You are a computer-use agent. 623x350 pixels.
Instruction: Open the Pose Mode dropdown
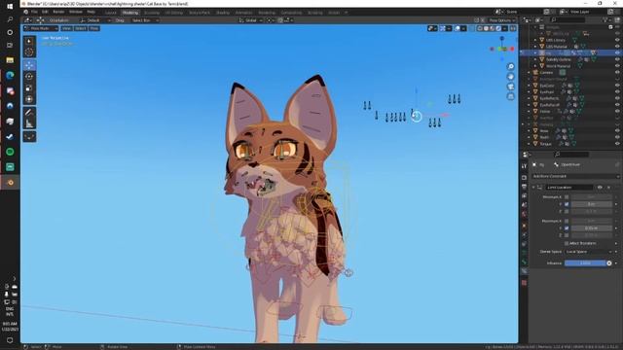coord(41,28)
